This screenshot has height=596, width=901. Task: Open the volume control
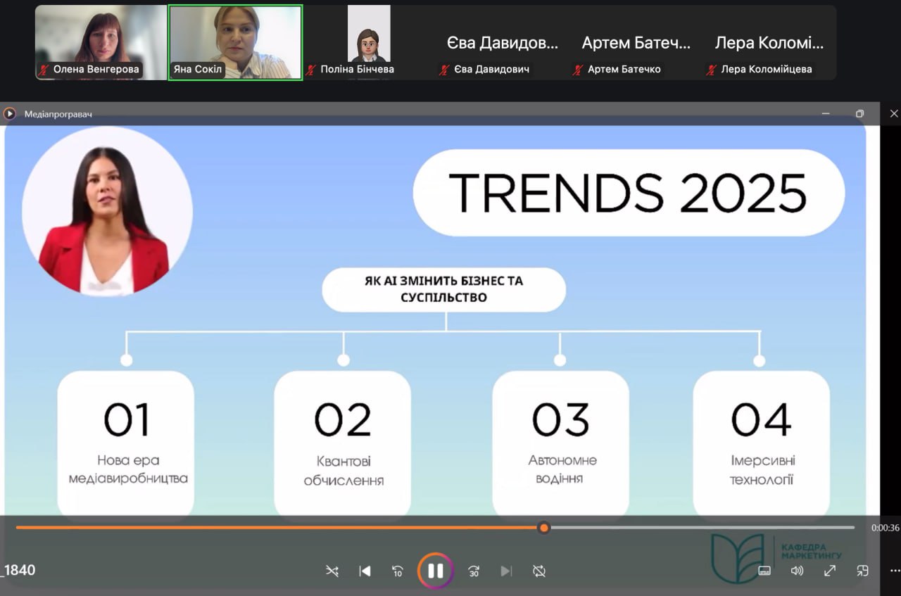tap(797, 571)
